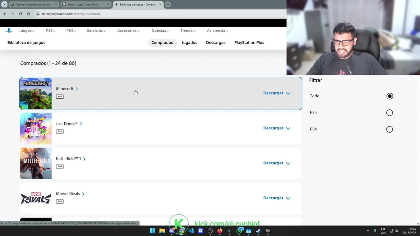Open the Minecraft product link
Screen dimensions: 420x236
tap(67, 89)
